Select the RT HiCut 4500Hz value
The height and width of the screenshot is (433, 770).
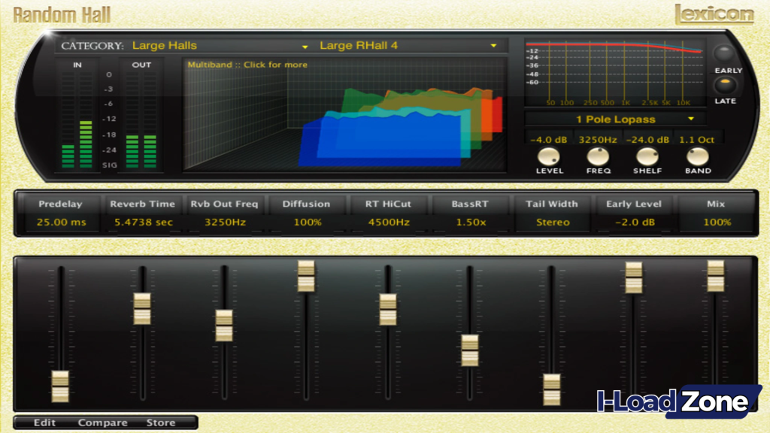(389, 223)
